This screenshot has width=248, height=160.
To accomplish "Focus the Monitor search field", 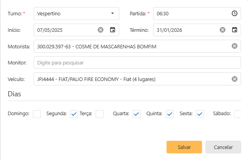I will pyautogui.click(x=137, y=63).
